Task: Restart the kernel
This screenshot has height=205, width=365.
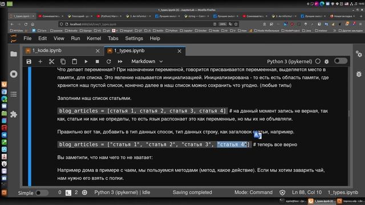Action: pos(109,61)
